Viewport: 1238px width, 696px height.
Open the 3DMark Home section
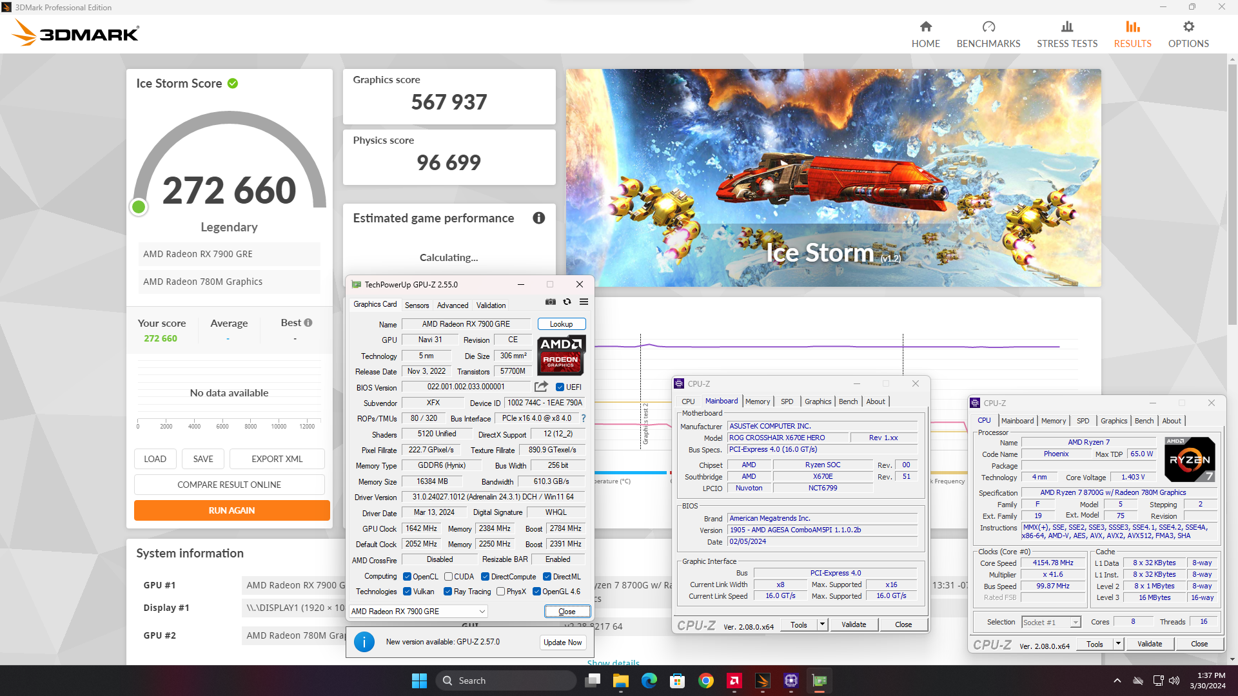tap(925, 34)
